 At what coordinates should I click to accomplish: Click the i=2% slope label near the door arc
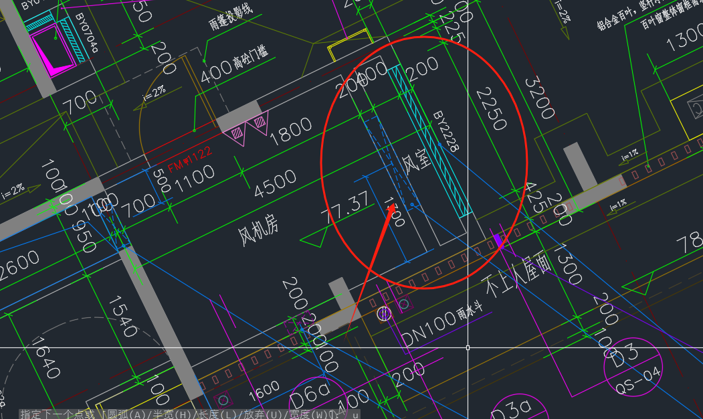pyautogui.click(x=155, y=93)
